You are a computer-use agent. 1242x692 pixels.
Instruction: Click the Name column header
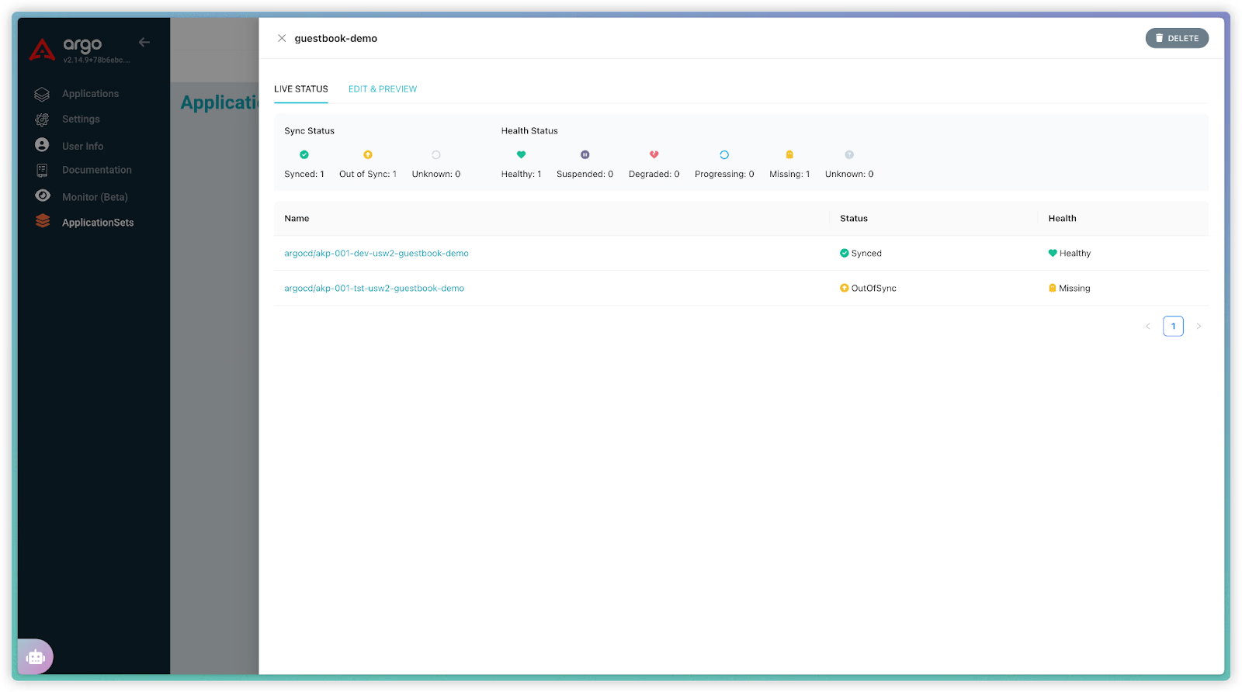(297, 218)
